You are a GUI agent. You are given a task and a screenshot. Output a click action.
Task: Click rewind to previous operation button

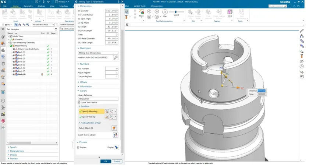149,17
